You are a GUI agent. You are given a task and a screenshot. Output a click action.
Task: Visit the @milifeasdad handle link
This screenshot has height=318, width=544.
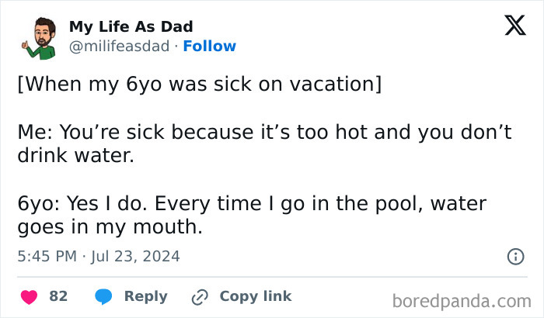(x=119, y=47)
